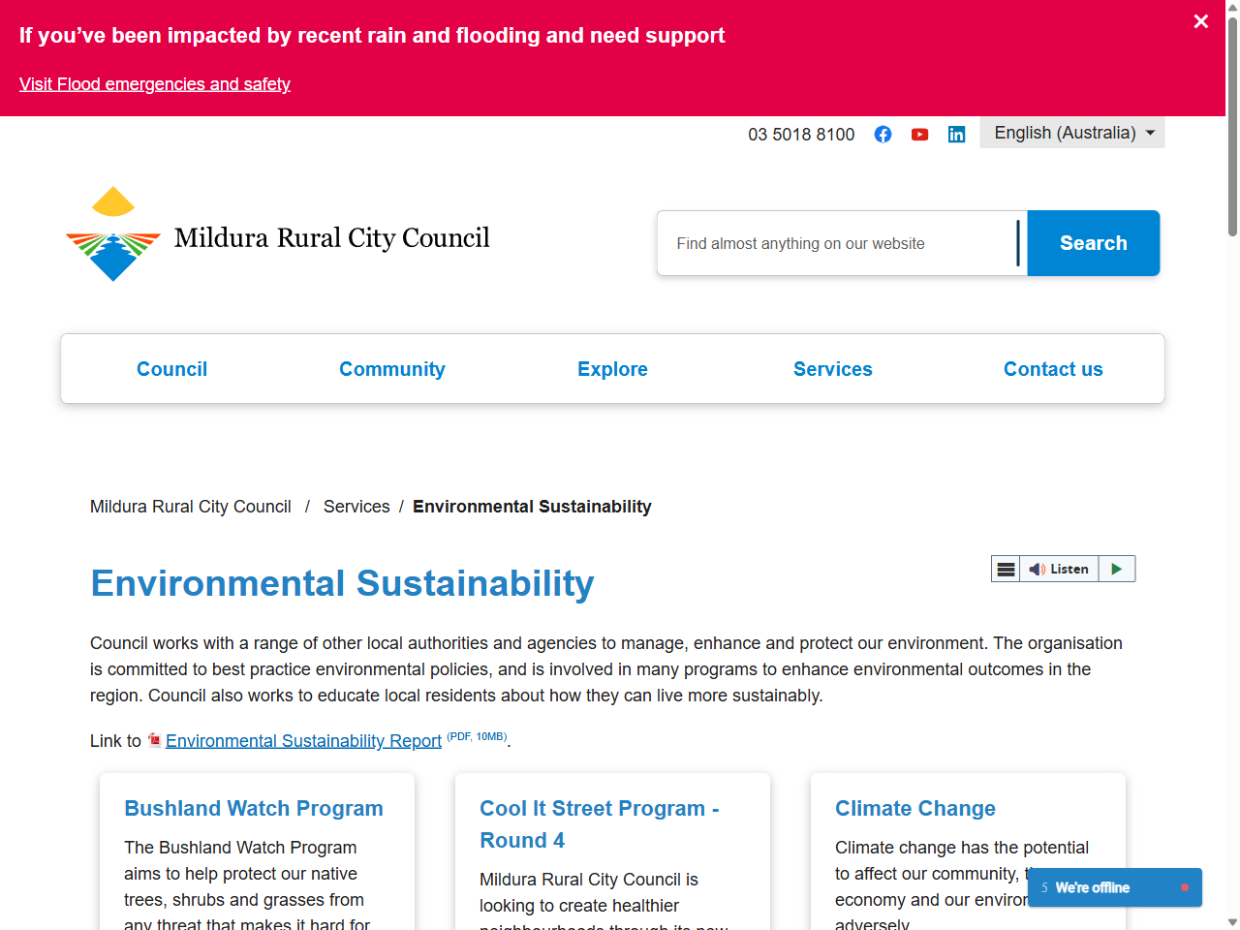
Task: Click the current Environmental Sustainability breadcrumb
Action: click(x=532, y=507)
